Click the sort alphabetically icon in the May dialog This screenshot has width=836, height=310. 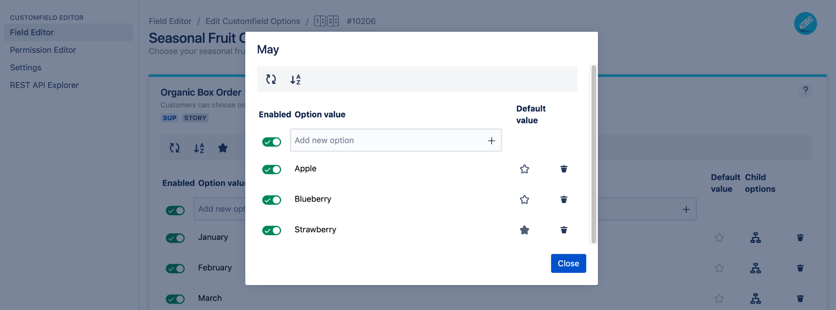click(295, 79)
